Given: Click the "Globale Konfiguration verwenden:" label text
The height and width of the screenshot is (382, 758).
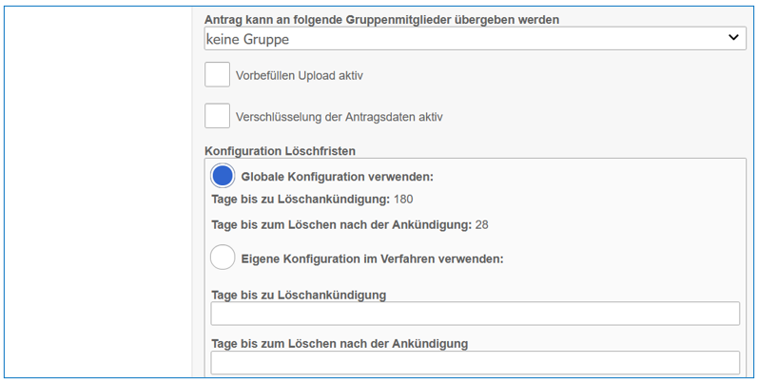Looking at the screenshot, I should [338, 177].
